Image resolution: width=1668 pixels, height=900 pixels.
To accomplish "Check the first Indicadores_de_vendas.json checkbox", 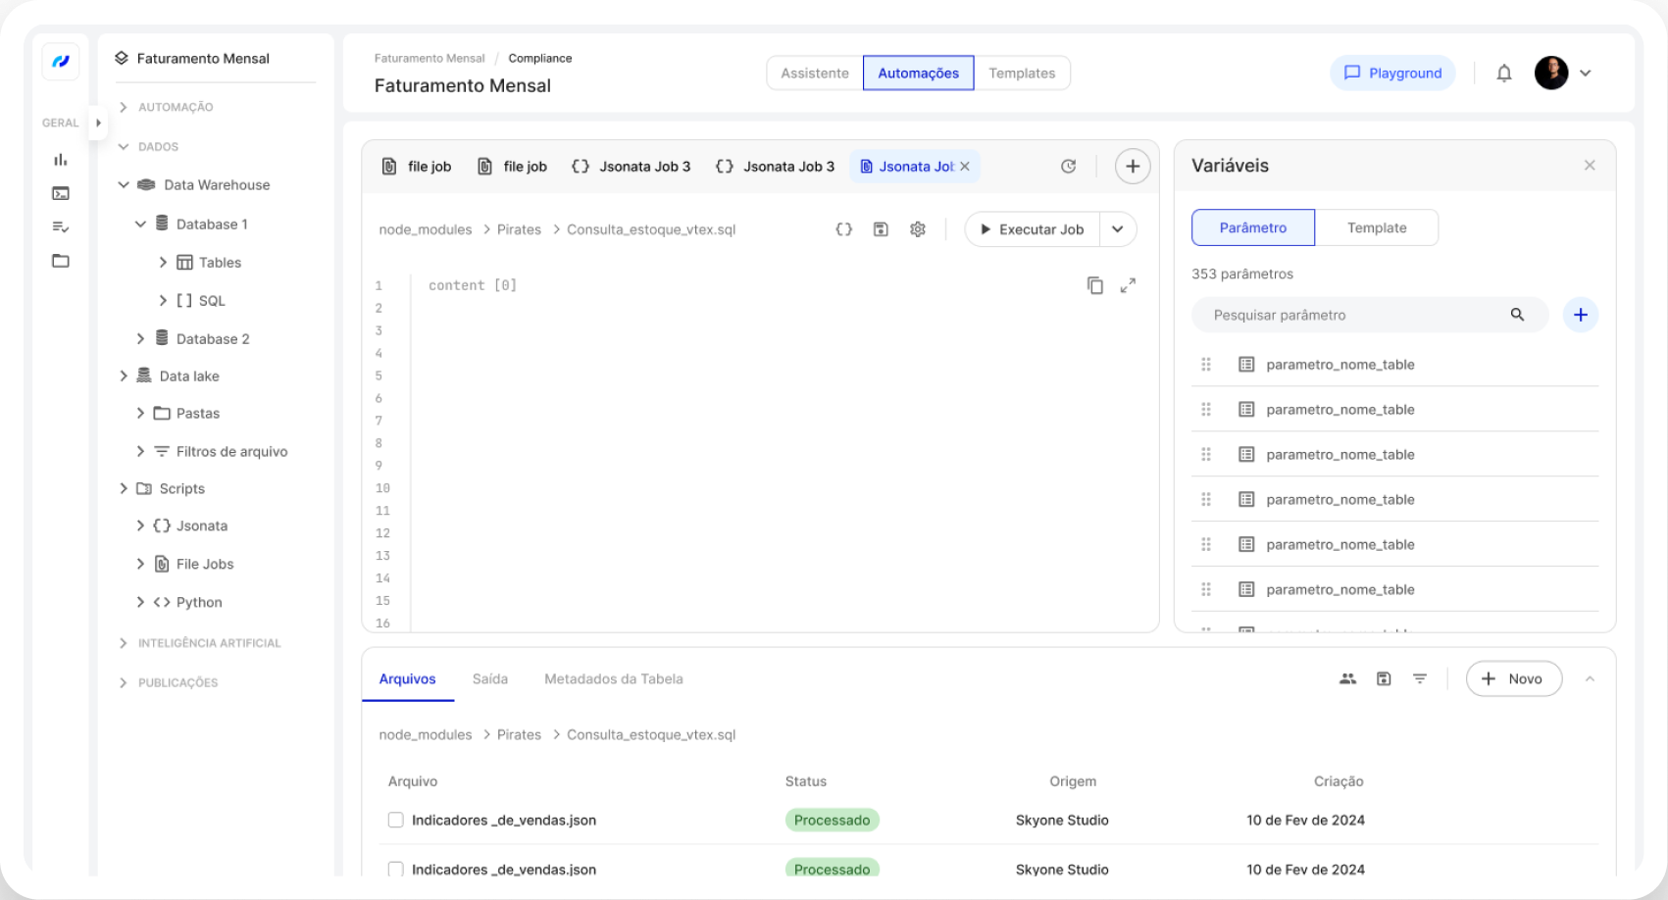I will click(396, 821).
